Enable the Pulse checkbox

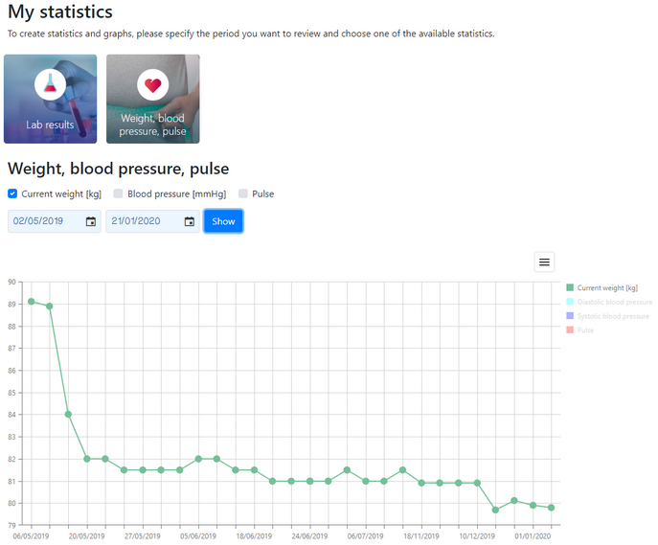(x=243, y=193)
